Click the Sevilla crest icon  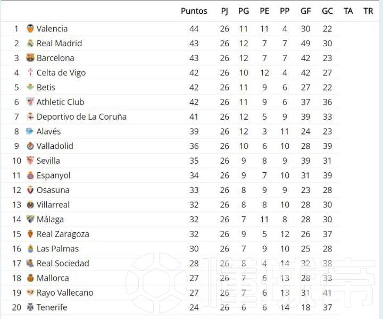pos(30,161)
